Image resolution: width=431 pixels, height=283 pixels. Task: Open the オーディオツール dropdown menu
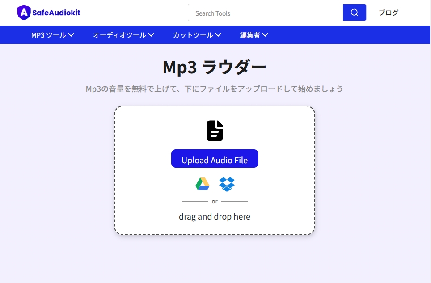click(123, 34)
